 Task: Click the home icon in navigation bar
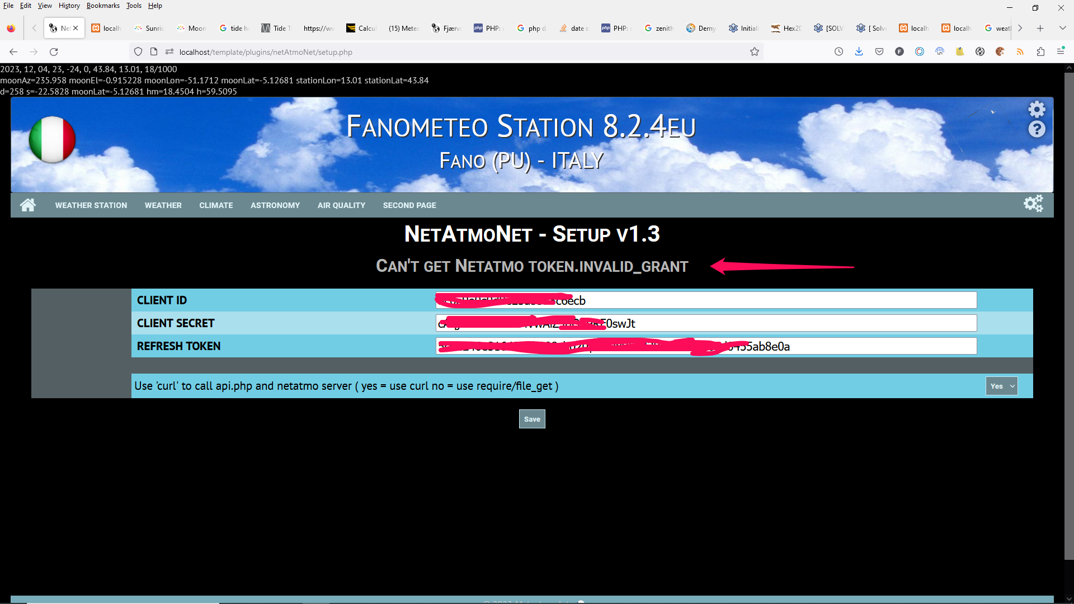coord(28,205)
